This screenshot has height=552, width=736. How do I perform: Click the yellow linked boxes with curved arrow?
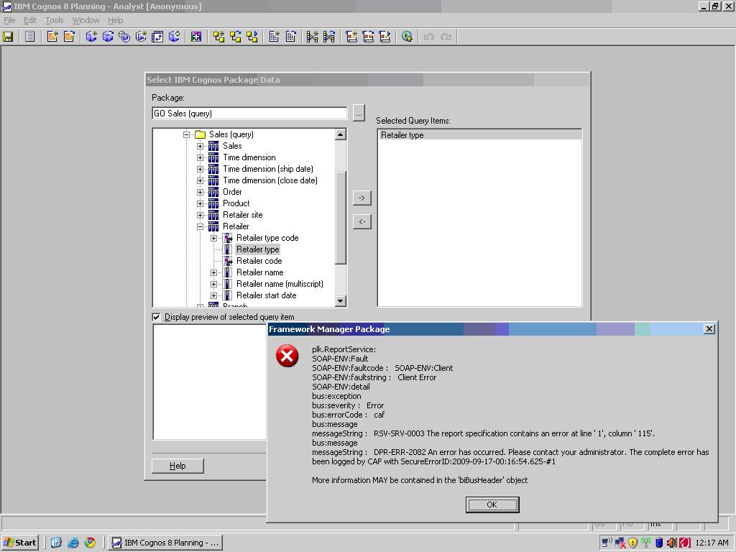235,37
